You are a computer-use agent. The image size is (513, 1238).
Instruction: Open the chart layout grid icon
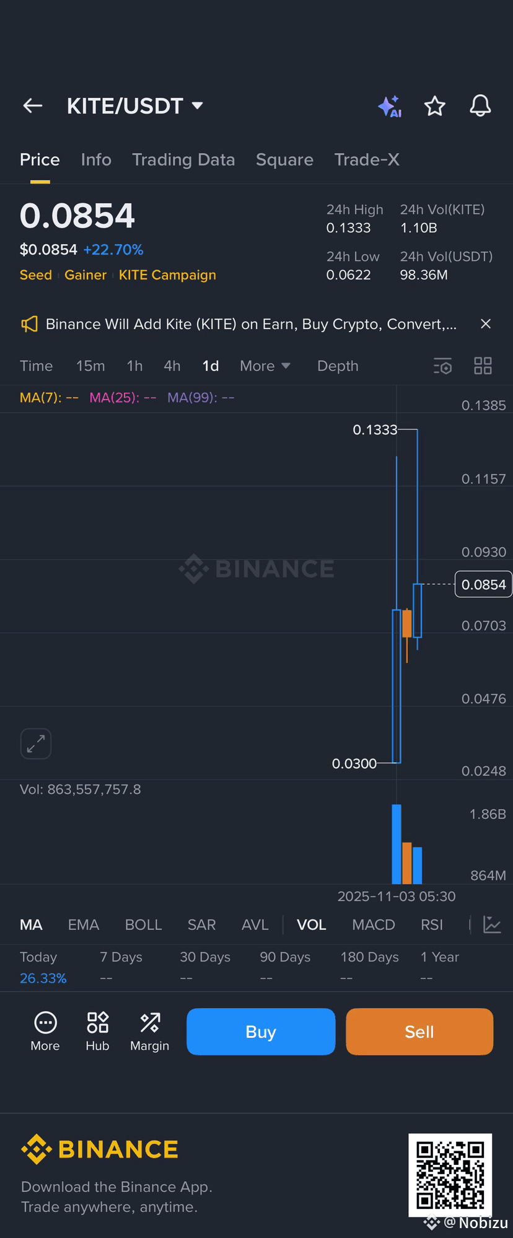(483, 366)
